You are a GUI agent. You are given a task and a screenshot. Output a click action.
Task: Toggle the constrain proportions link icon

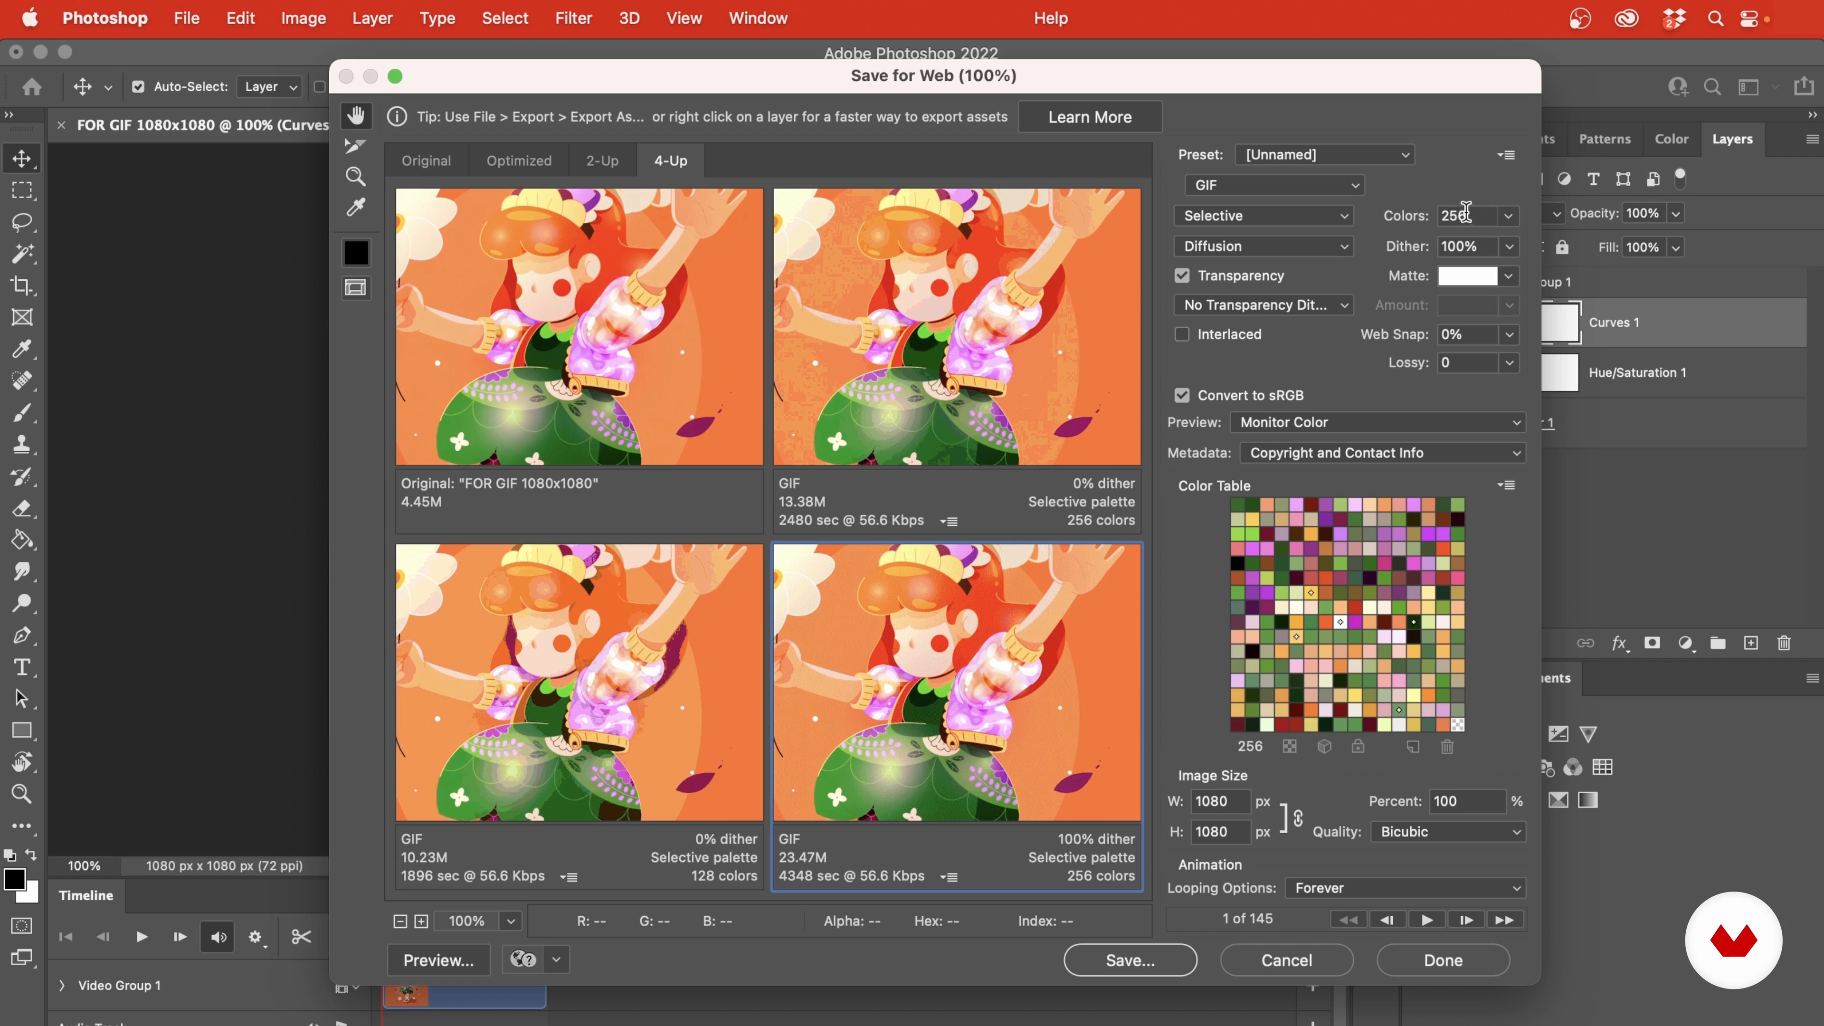[x=1298, y=818]
